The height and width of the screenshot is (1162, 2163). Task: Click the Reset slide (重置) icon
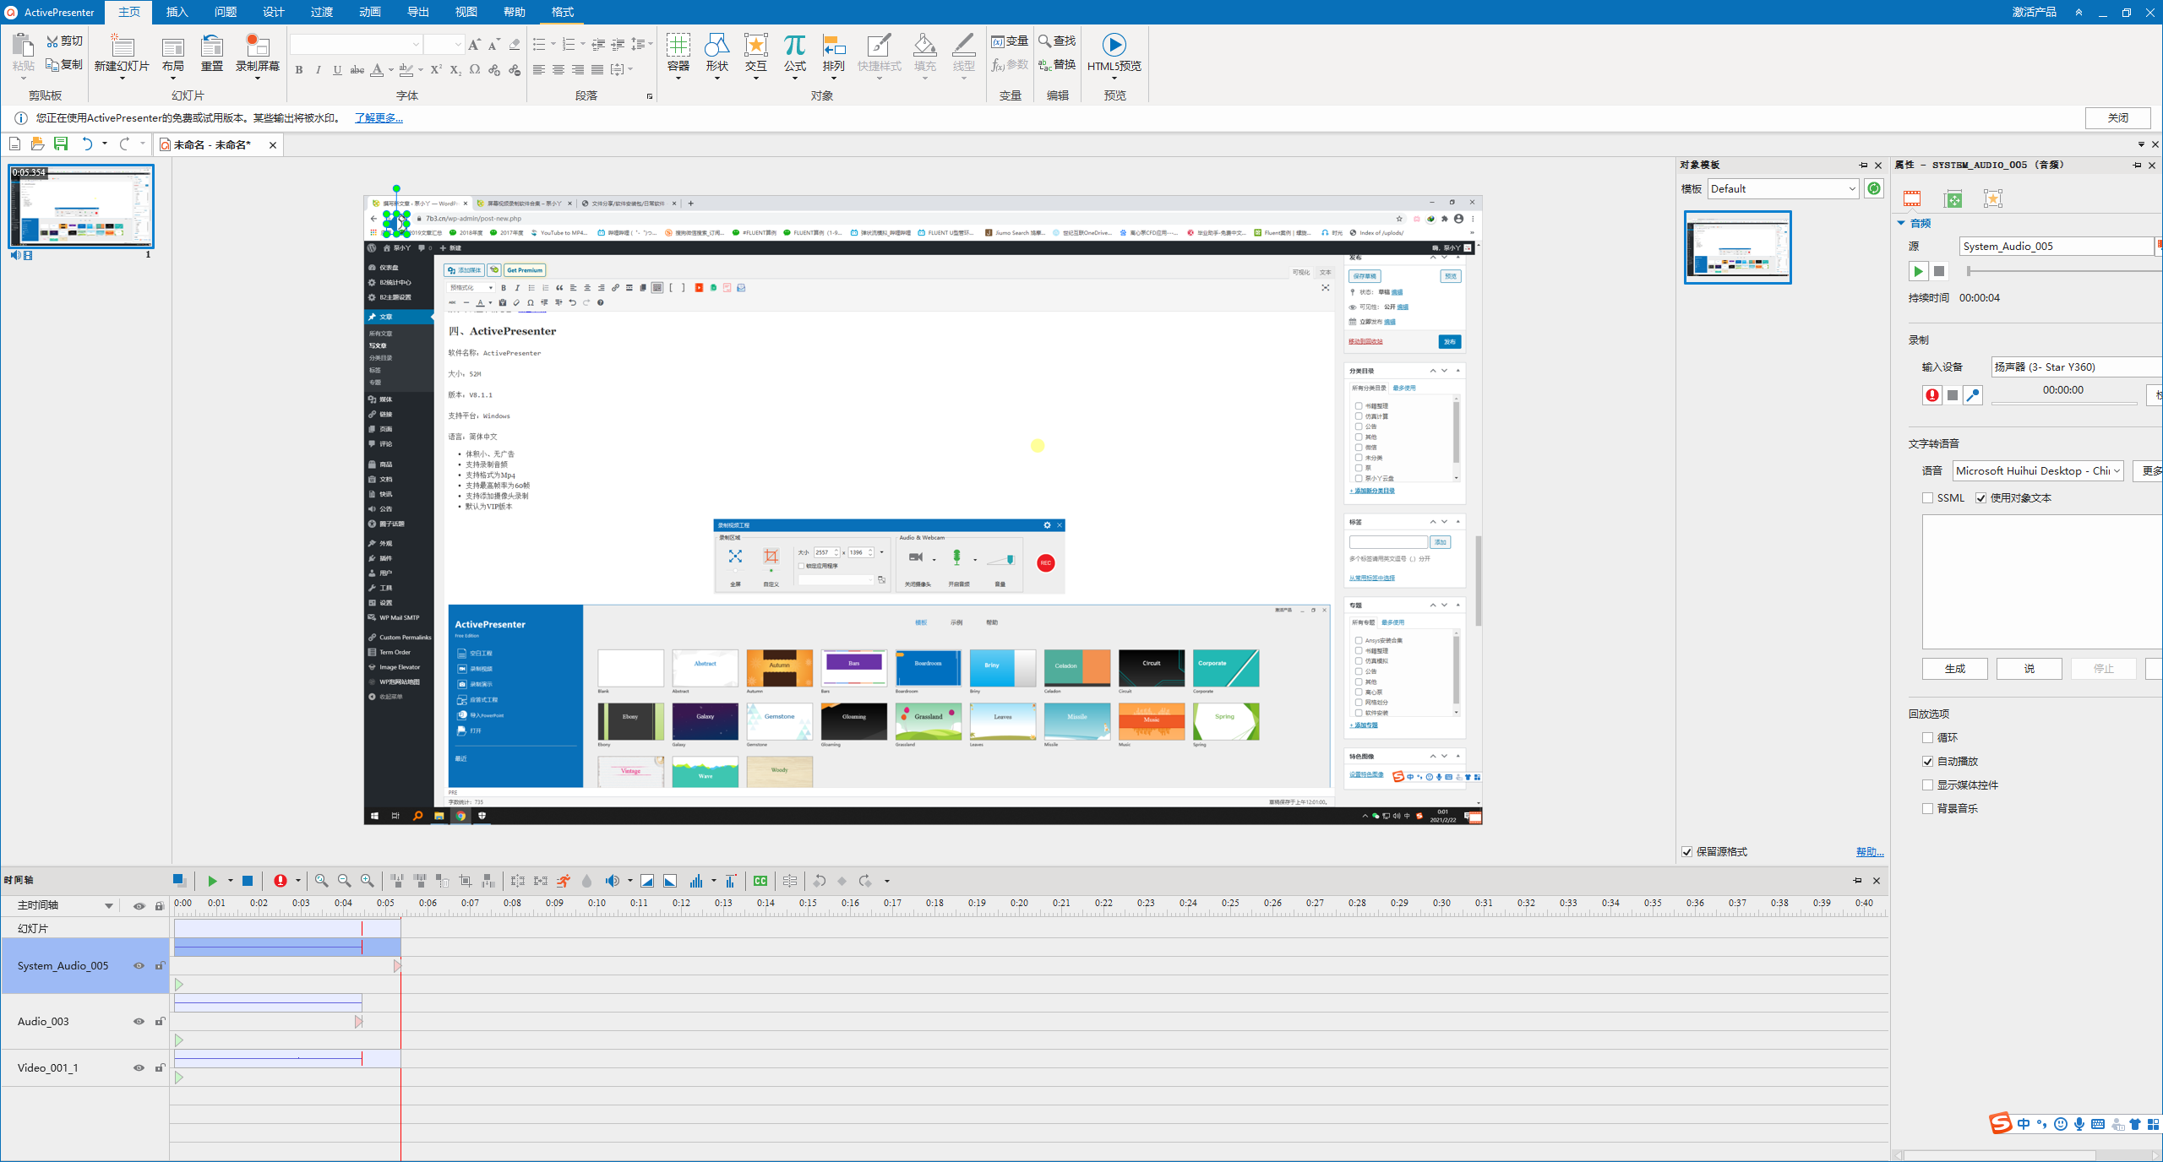click(x=211, y=46)
